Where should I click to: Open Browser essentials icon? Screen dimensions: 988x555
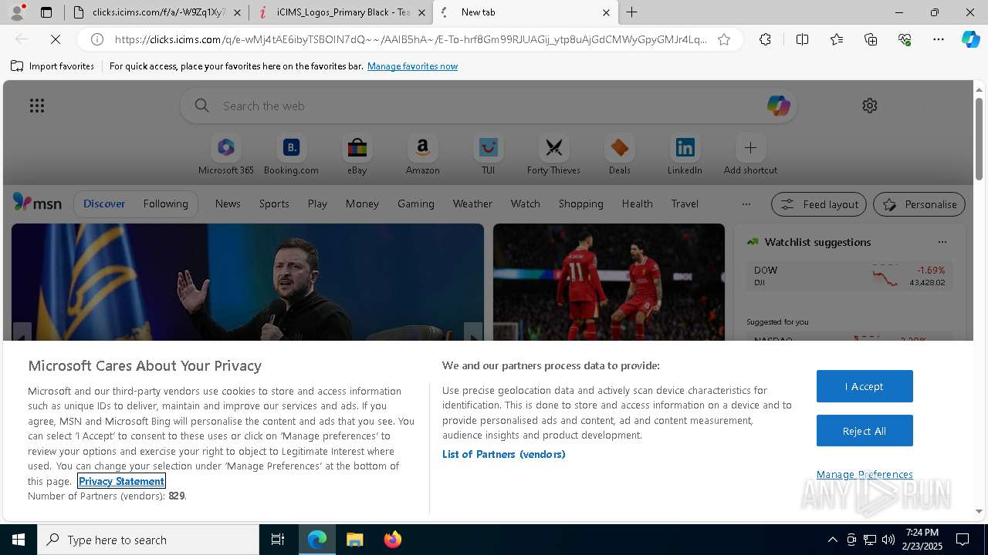point(905,39)
